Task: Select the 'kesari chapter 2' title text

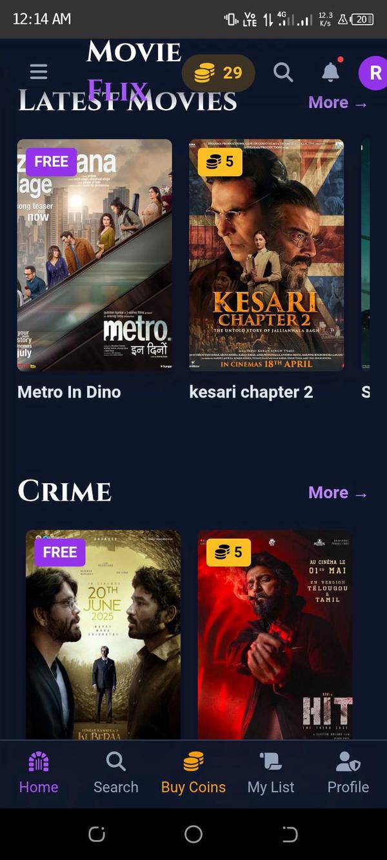Action: click(251, 392)
